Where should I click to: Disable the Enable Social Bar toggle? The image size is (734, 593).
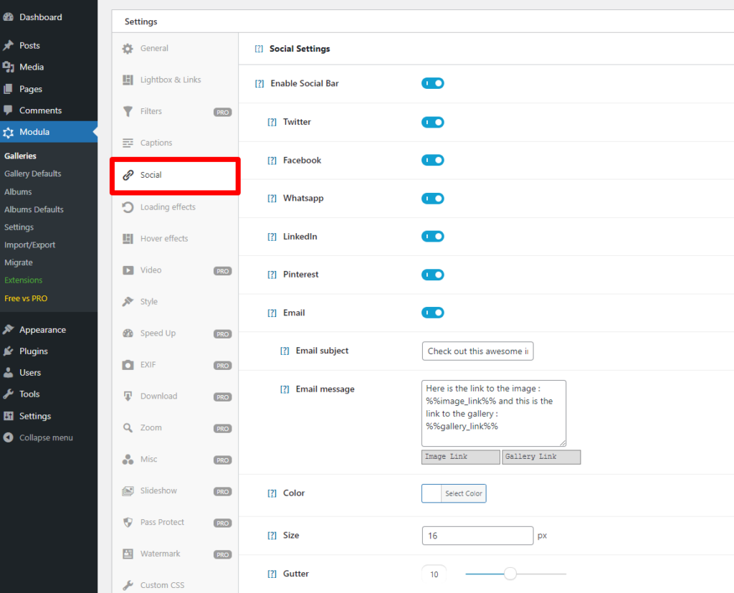point(432,83)
